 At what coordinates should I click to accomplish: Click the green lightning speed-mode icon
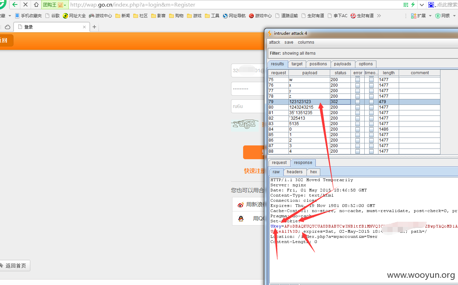pos(413,5)
